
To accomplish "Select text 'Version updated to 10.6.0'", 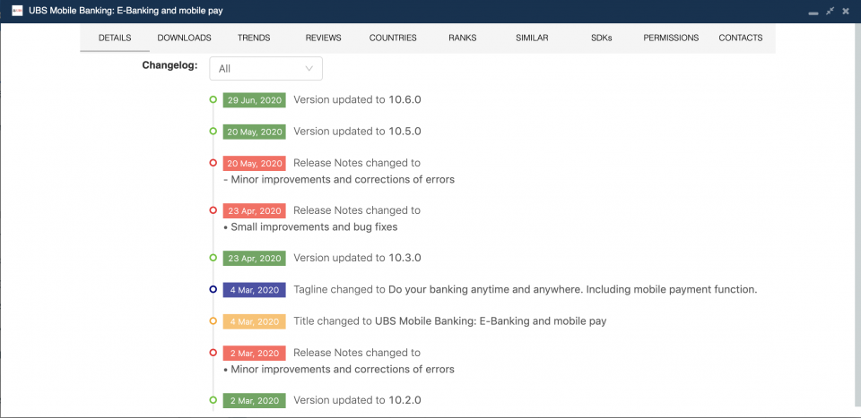I will pyautogui.click(x=358, y=100).
